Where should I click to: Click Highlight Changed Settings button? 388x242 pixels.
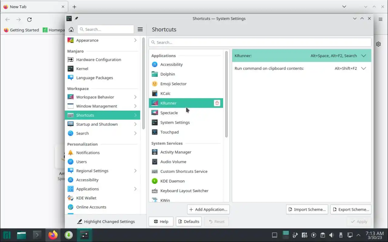[106, 221]
